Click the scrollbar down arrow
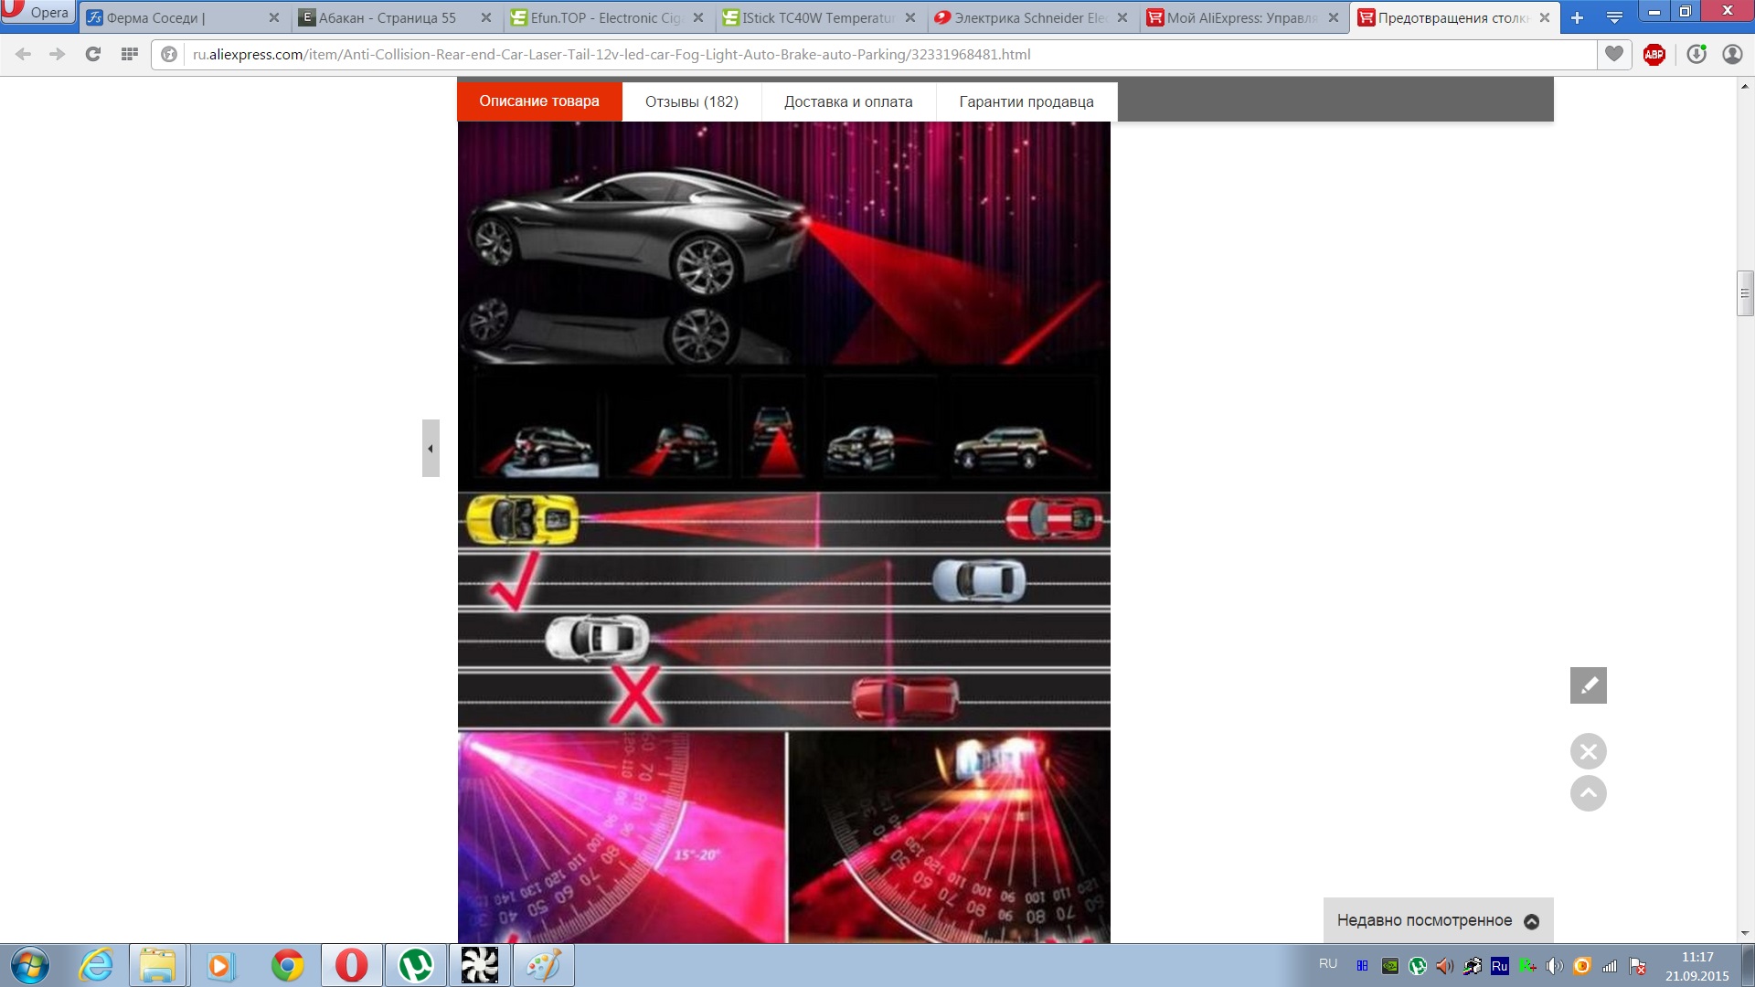1755x987 pixels. click(1745, 934)
